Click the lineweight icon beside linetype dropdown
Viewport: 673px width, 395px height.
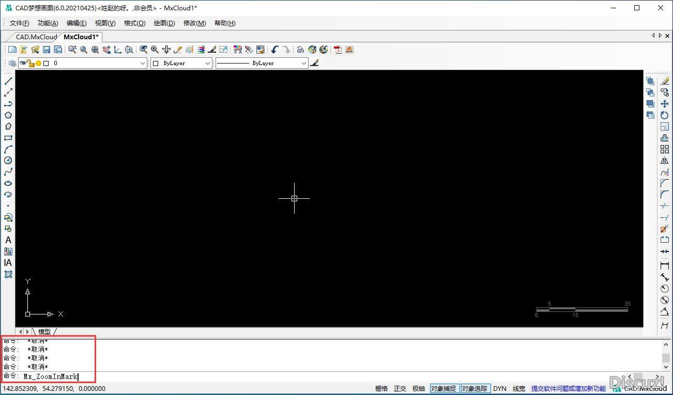(x=315, y=63)
